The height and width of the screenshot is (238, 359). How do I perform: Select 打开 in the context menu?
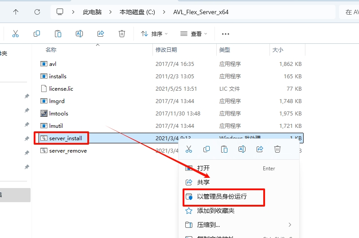tap(239, 168)
